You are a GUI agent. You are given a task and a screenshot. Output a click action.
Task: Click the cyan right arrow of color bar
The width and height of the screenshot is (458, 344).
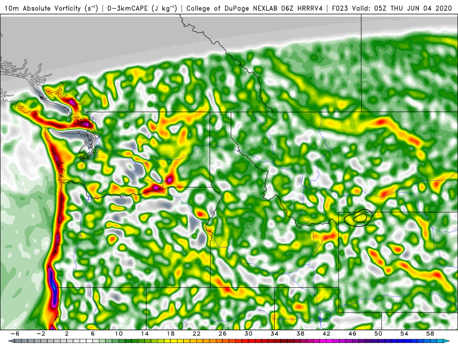coord(447,341)
